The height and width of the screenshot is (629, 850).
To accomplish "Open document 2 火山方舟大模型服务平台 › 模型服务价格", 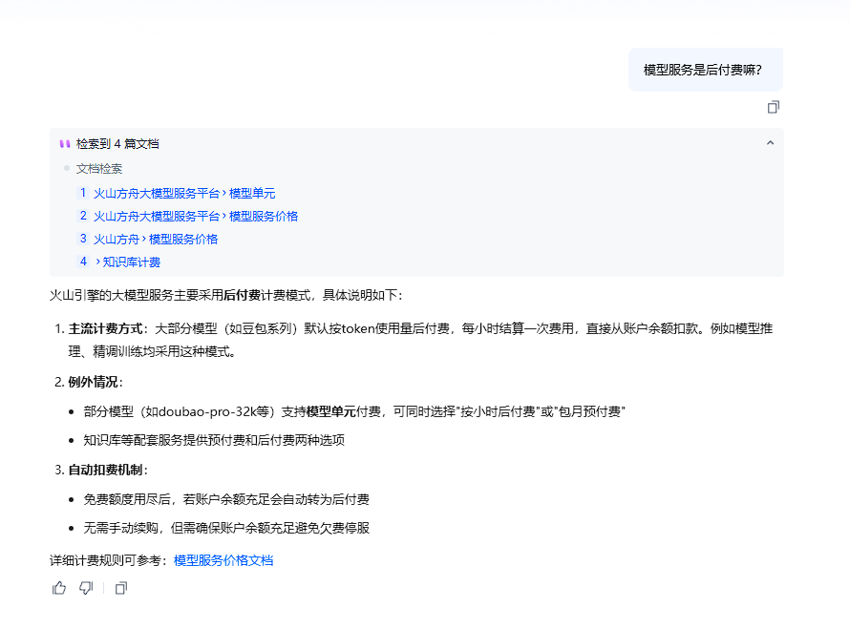I will pos(195,216).
